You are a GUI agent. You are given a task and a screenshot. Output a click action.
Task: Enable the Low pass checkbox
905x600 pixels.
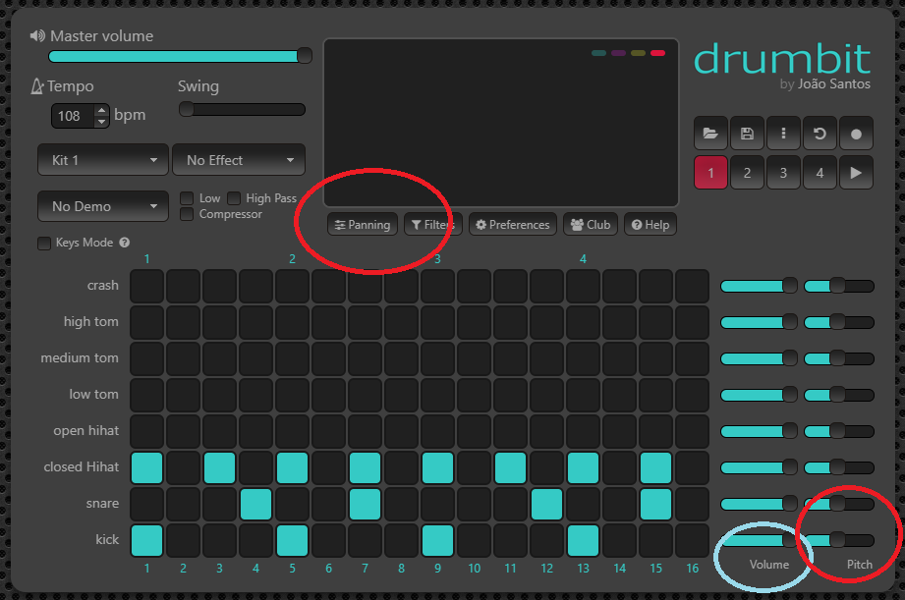click(187, 198)
